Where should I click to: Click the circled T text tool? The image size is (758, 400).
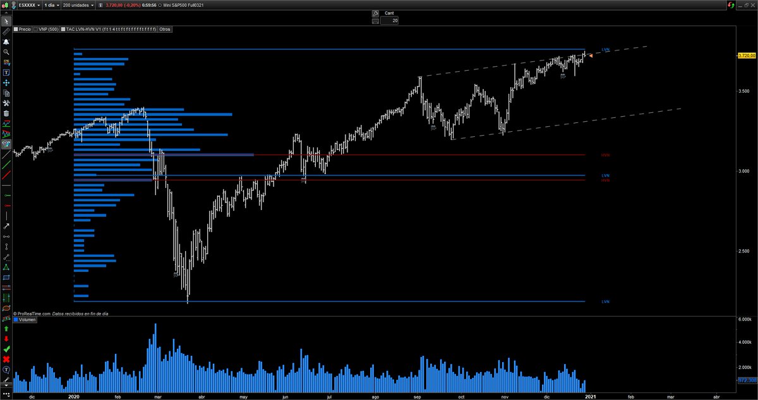[6, 370]
